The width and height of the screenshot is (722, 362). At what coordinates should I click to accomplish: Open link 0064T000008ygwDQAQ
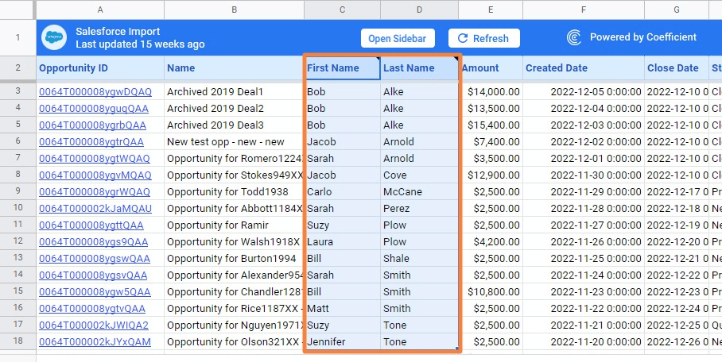click(x=95, y=91)
